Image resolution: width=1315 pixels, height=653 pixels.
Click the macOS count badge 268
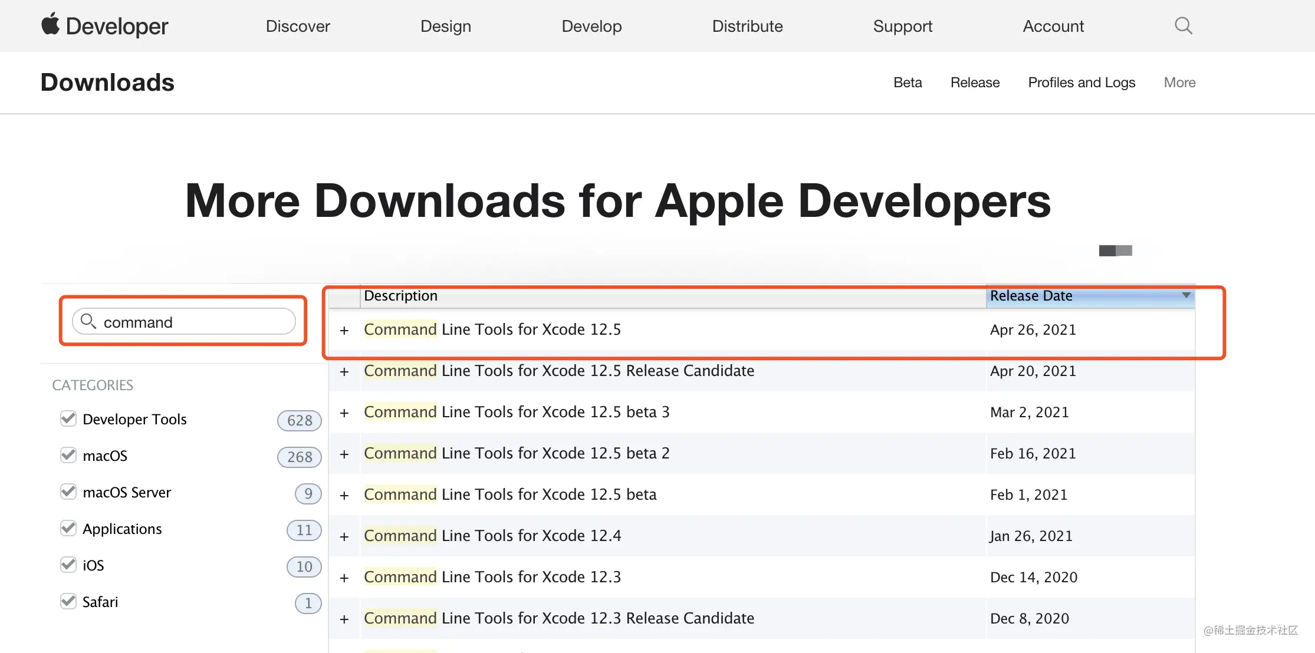pos(300,457)
